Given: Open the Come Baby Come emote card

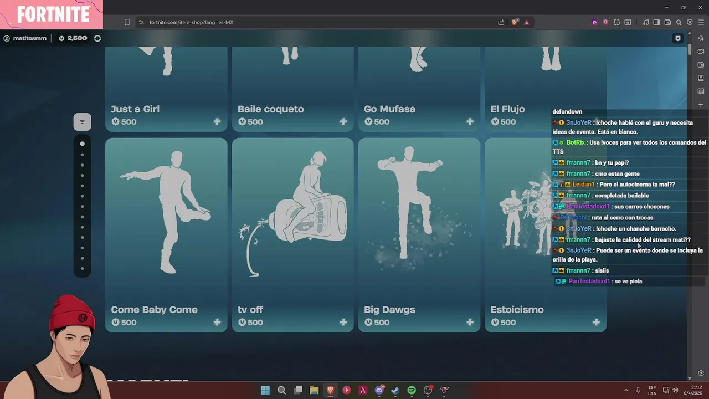Looking at the screenshot, I should (166, 235).
